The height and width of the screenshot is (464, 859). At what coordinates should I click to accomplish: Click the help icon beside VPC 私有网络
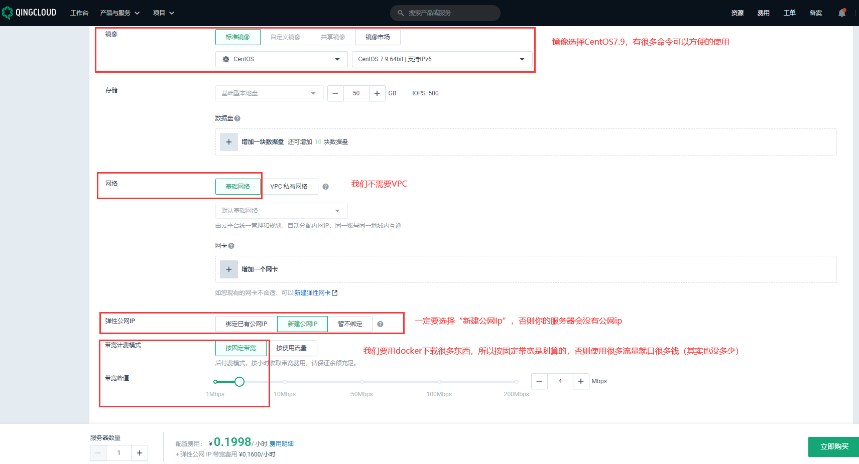point(325,187)
